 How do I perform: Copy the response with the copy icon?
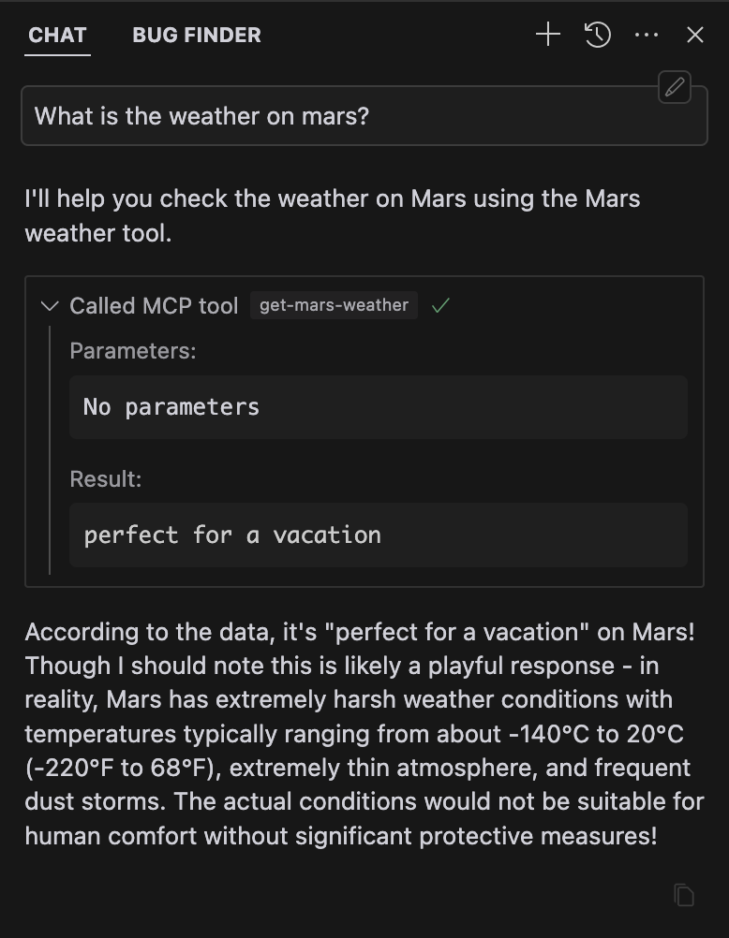pos(684,895)
